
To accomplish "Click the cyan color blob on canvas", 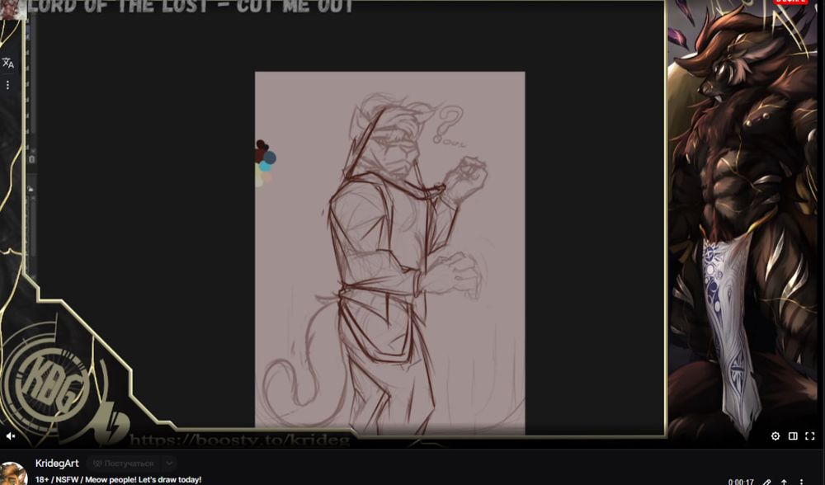I will click(265, 167).
